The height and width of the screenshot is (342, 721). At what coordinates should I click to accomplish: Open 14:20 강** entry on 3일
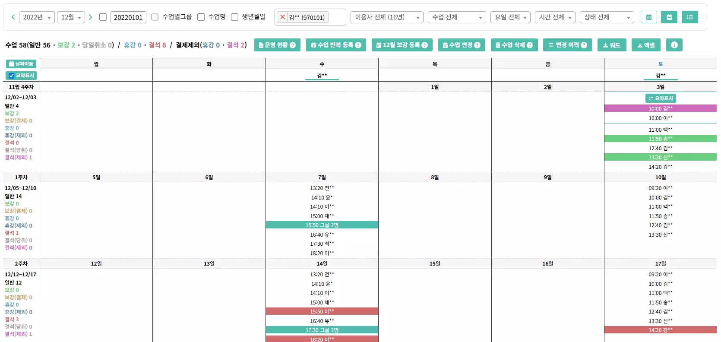pyautogui.click(x=661, y=167)
